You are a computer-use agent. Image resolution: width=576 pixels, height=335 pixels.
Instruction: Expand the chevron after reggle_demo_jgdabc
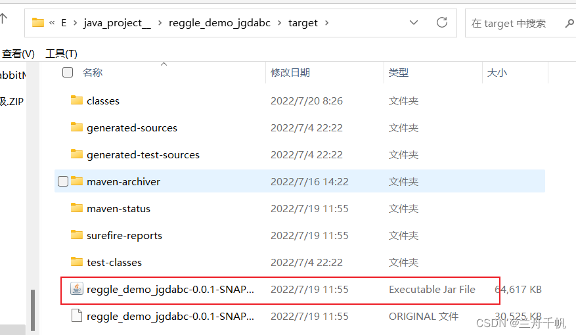[280, 23]
